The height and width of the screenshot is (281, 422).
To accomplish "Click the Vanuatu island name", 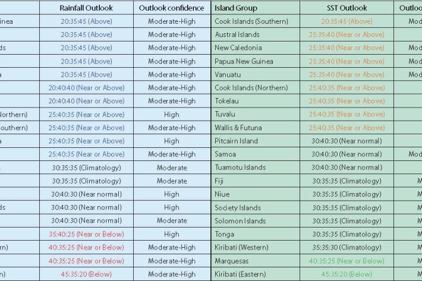I will [x=229, y=75].
